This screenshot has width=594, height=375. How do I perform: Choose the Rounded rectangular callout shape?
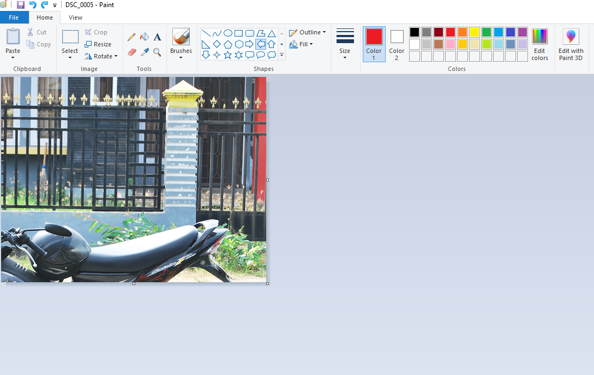250,55
